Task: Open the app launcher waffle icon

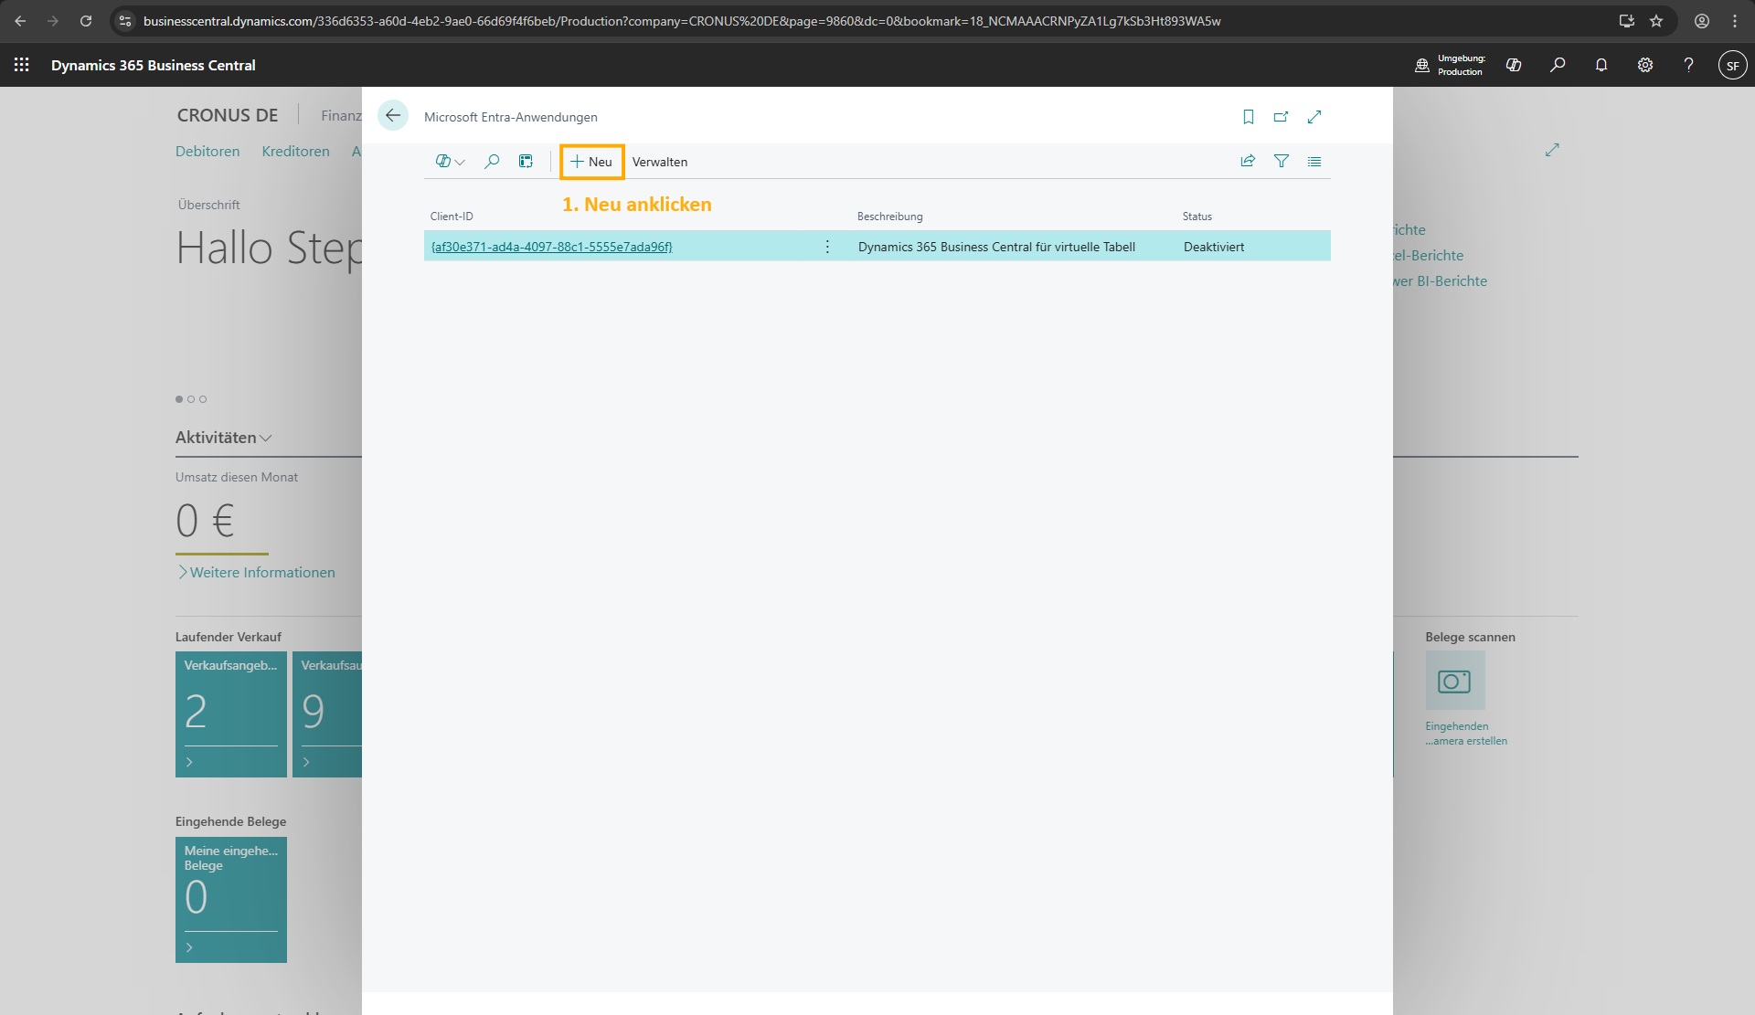Action: (22, 65)
